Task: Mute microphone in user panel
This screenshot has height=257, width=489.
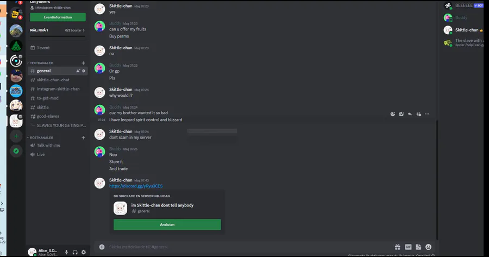Action: tap(66, 252)
